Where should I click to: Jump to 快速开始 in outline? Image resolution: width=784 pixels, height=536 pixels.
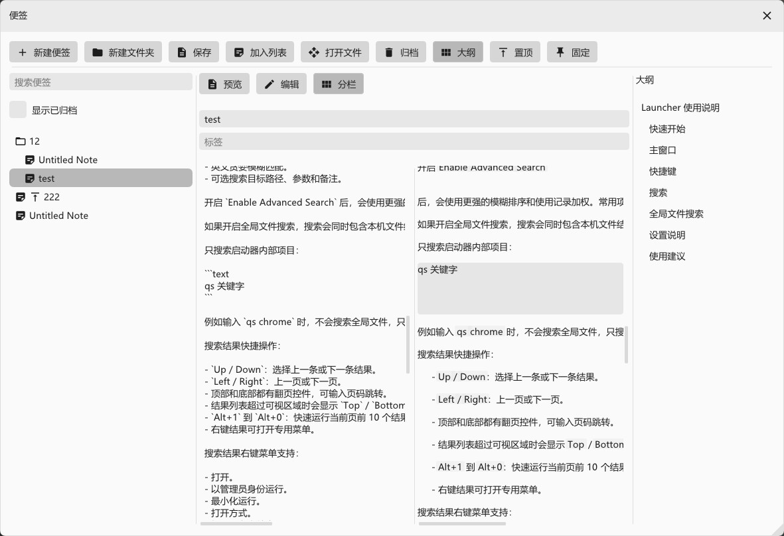(667, 129)
